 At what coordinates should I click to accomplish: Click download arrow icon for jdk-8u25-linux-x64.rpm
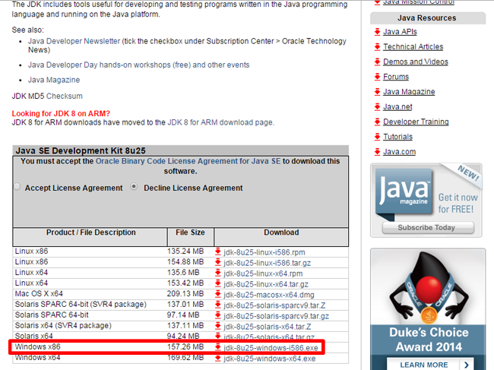[x=217, y=274]
